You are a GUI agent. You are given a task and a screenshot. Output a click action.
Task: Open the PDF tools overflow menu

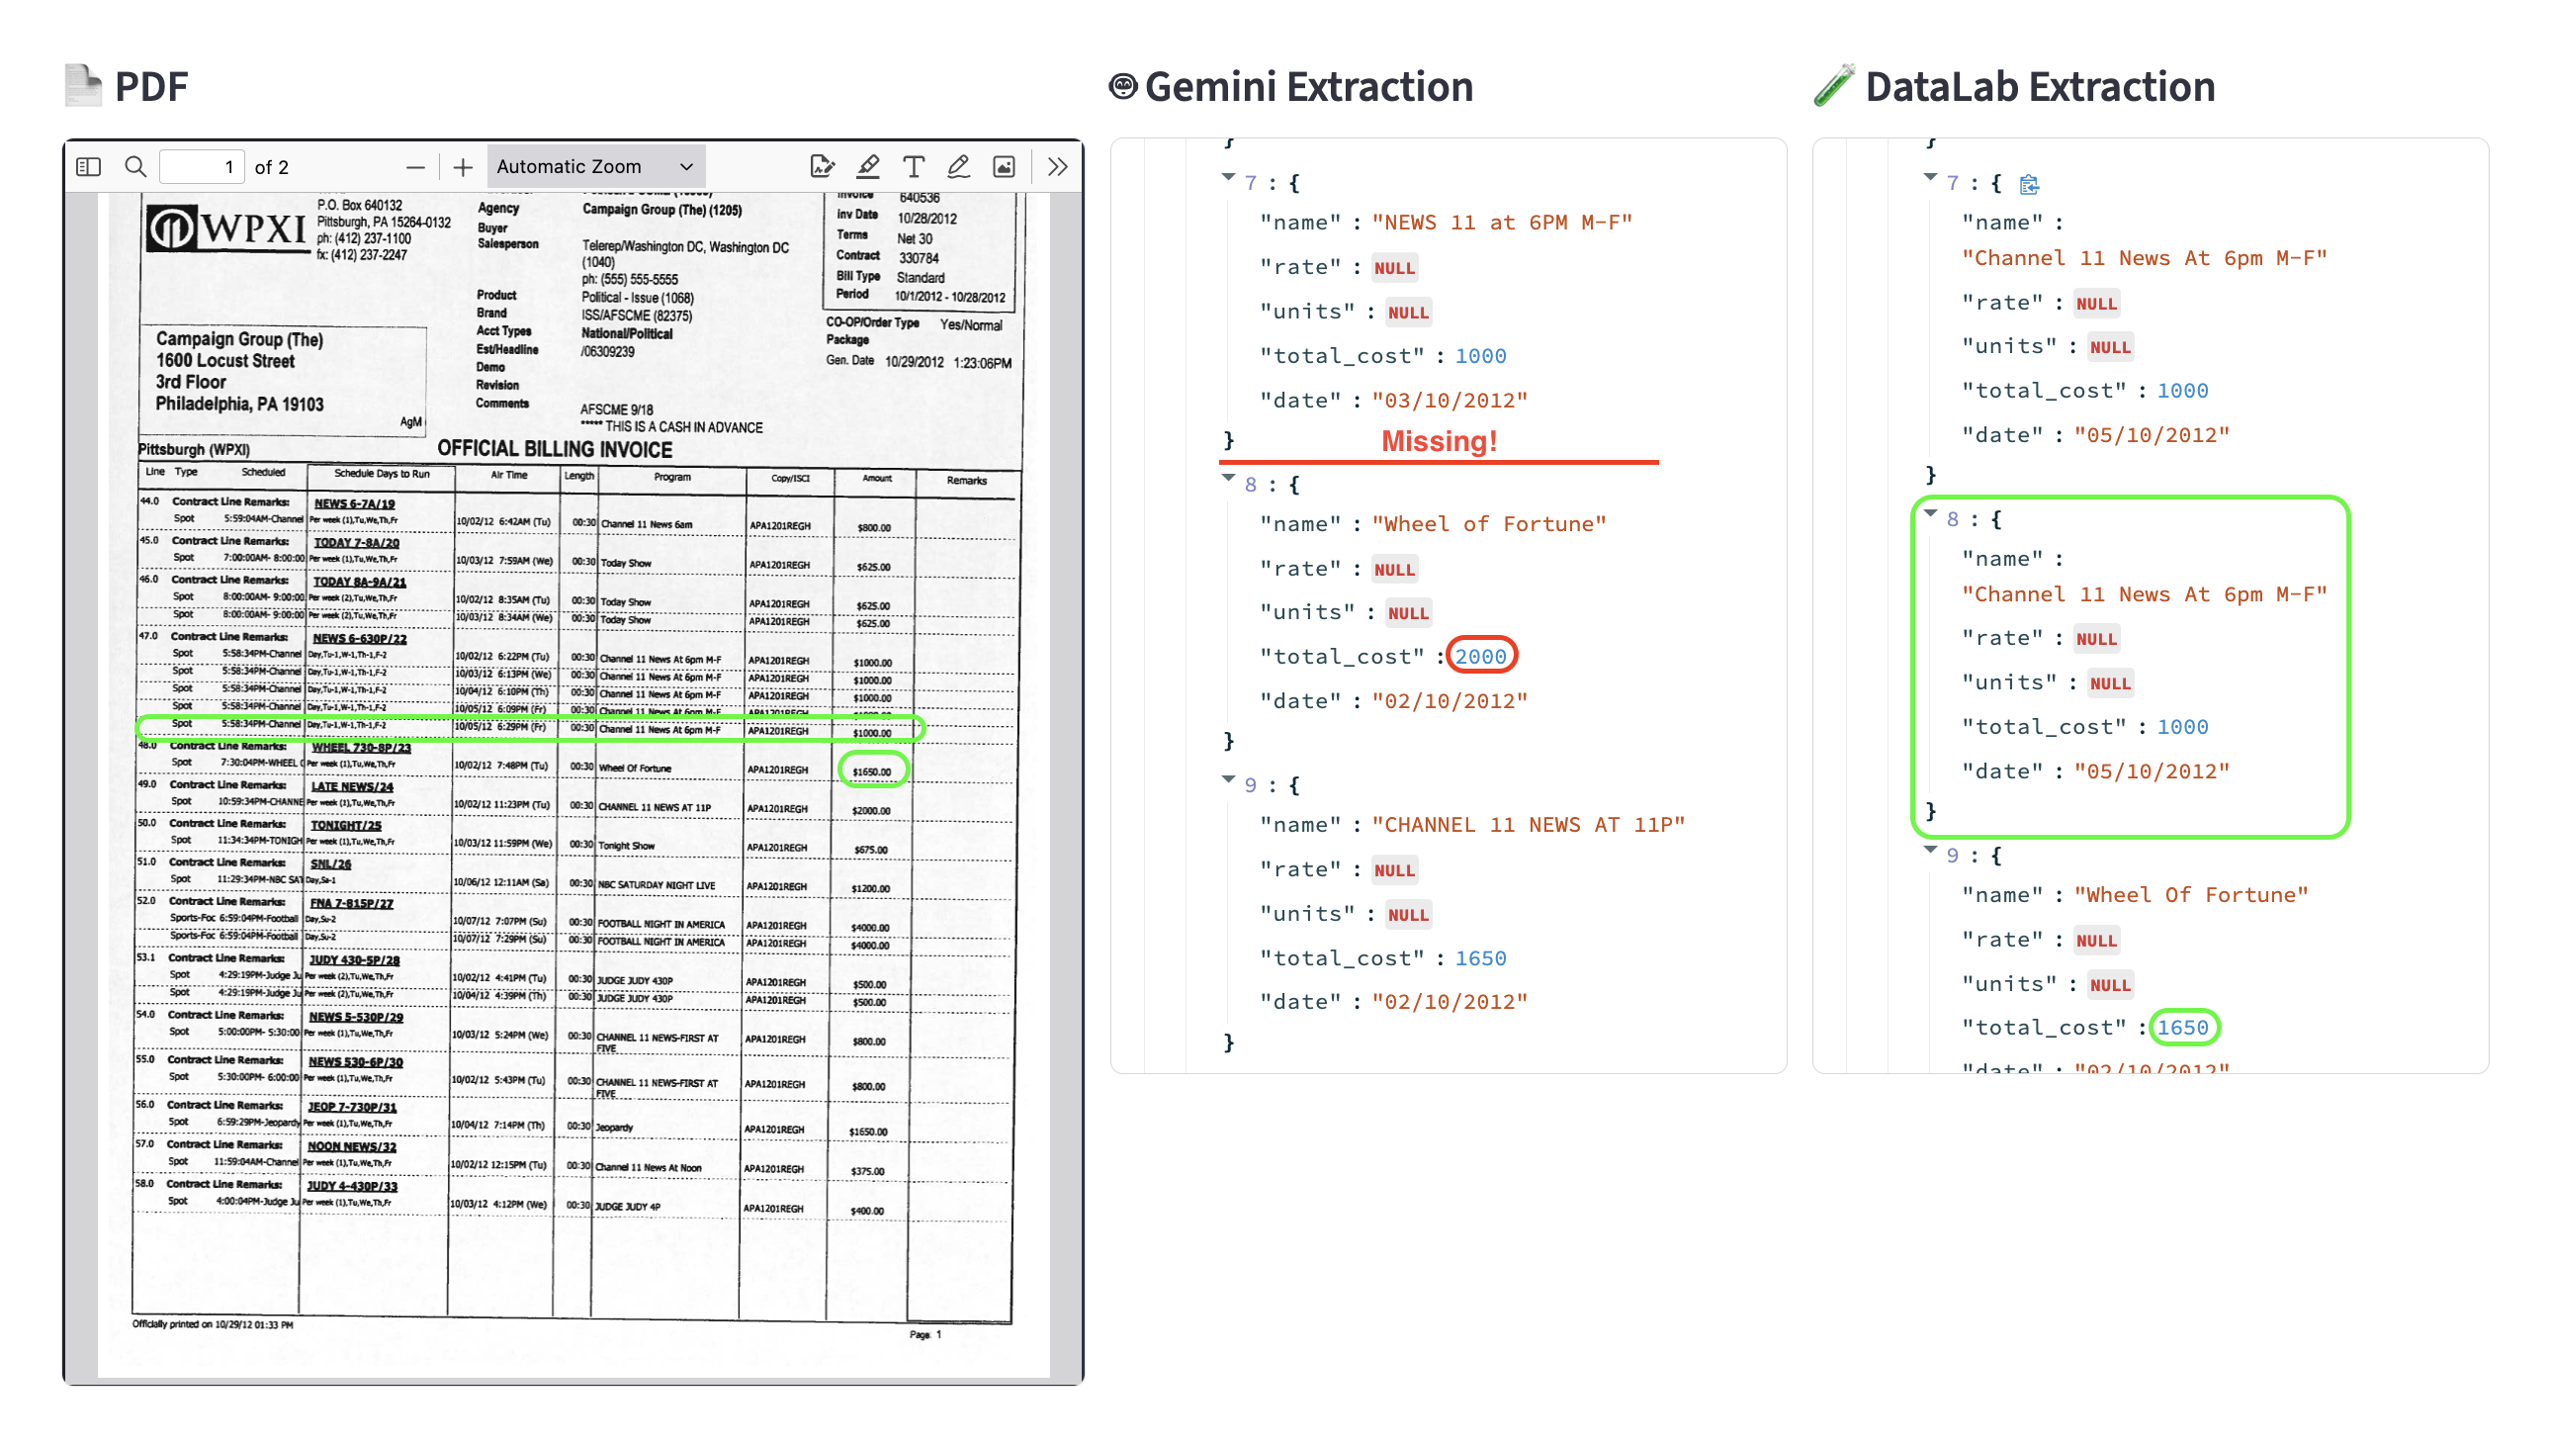tap(1057, 166)
